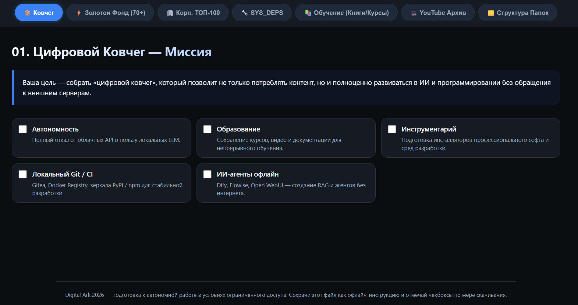Click 'Dify, Flowise, Open WebUI' description
The height and width of the screenshot is (305, 578).
tap(291, 189)
